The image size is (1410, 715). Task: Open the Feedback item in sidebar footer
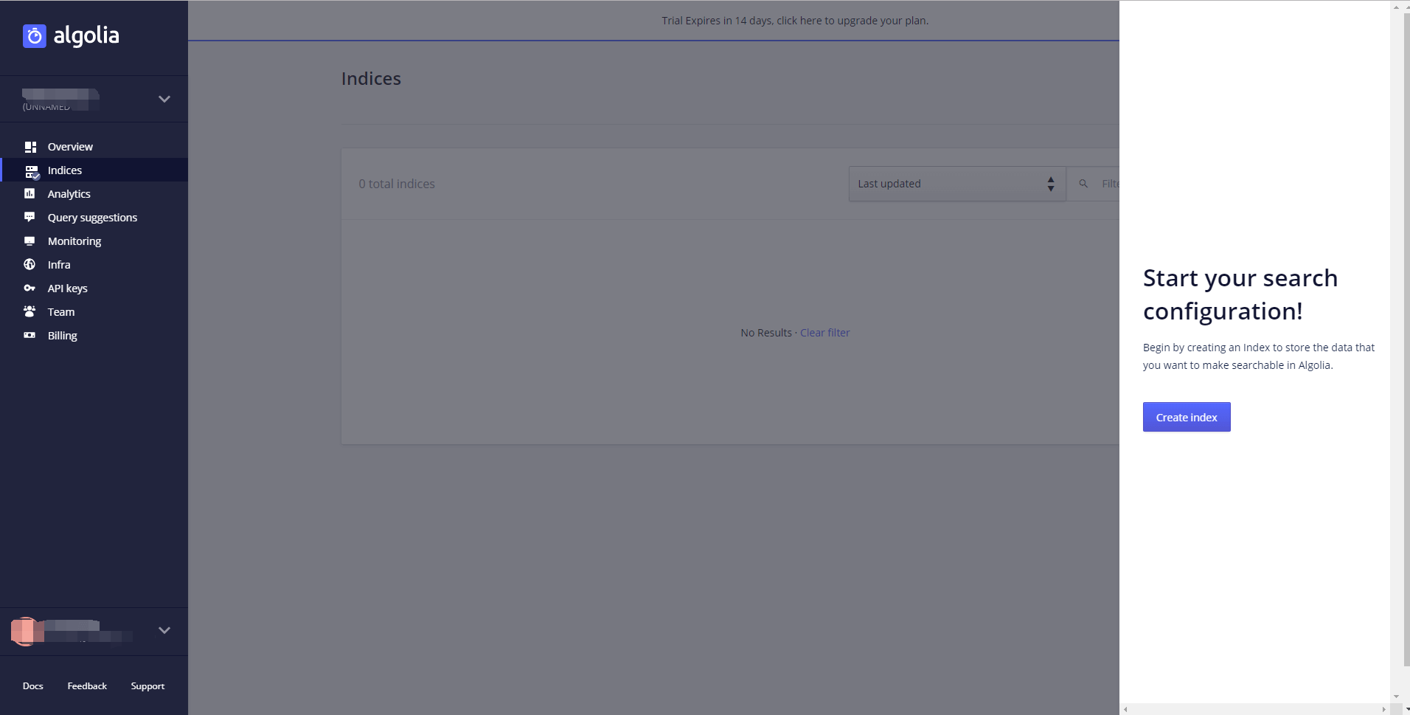87,686
